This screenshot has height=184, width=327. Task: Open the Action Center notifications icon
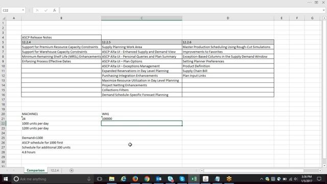pyautogui.click(x=319, y=179)
